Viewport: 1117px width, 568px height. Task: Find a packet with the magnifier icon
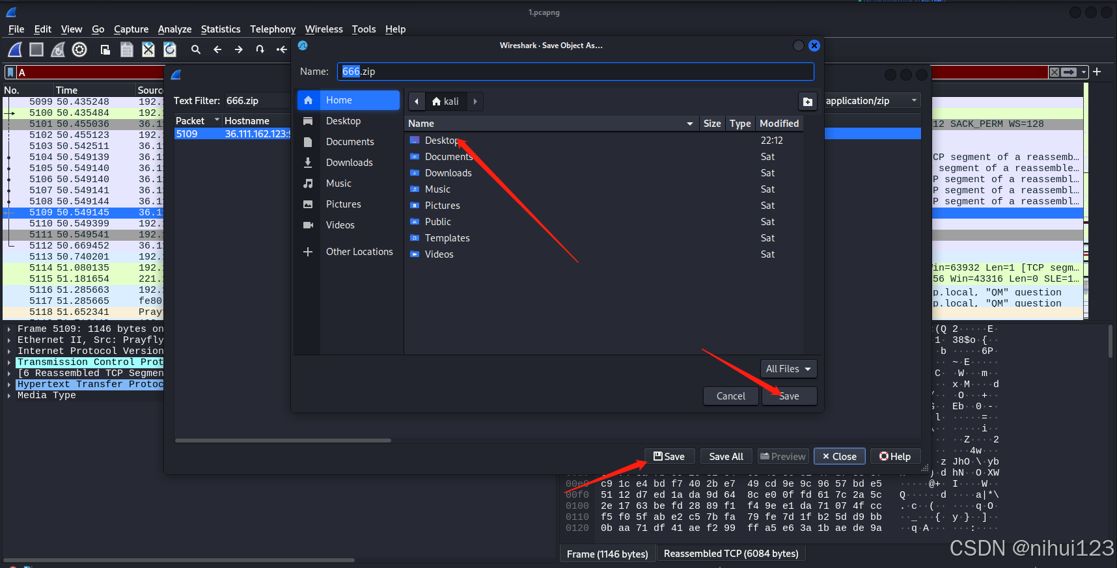tap(196, 49)
